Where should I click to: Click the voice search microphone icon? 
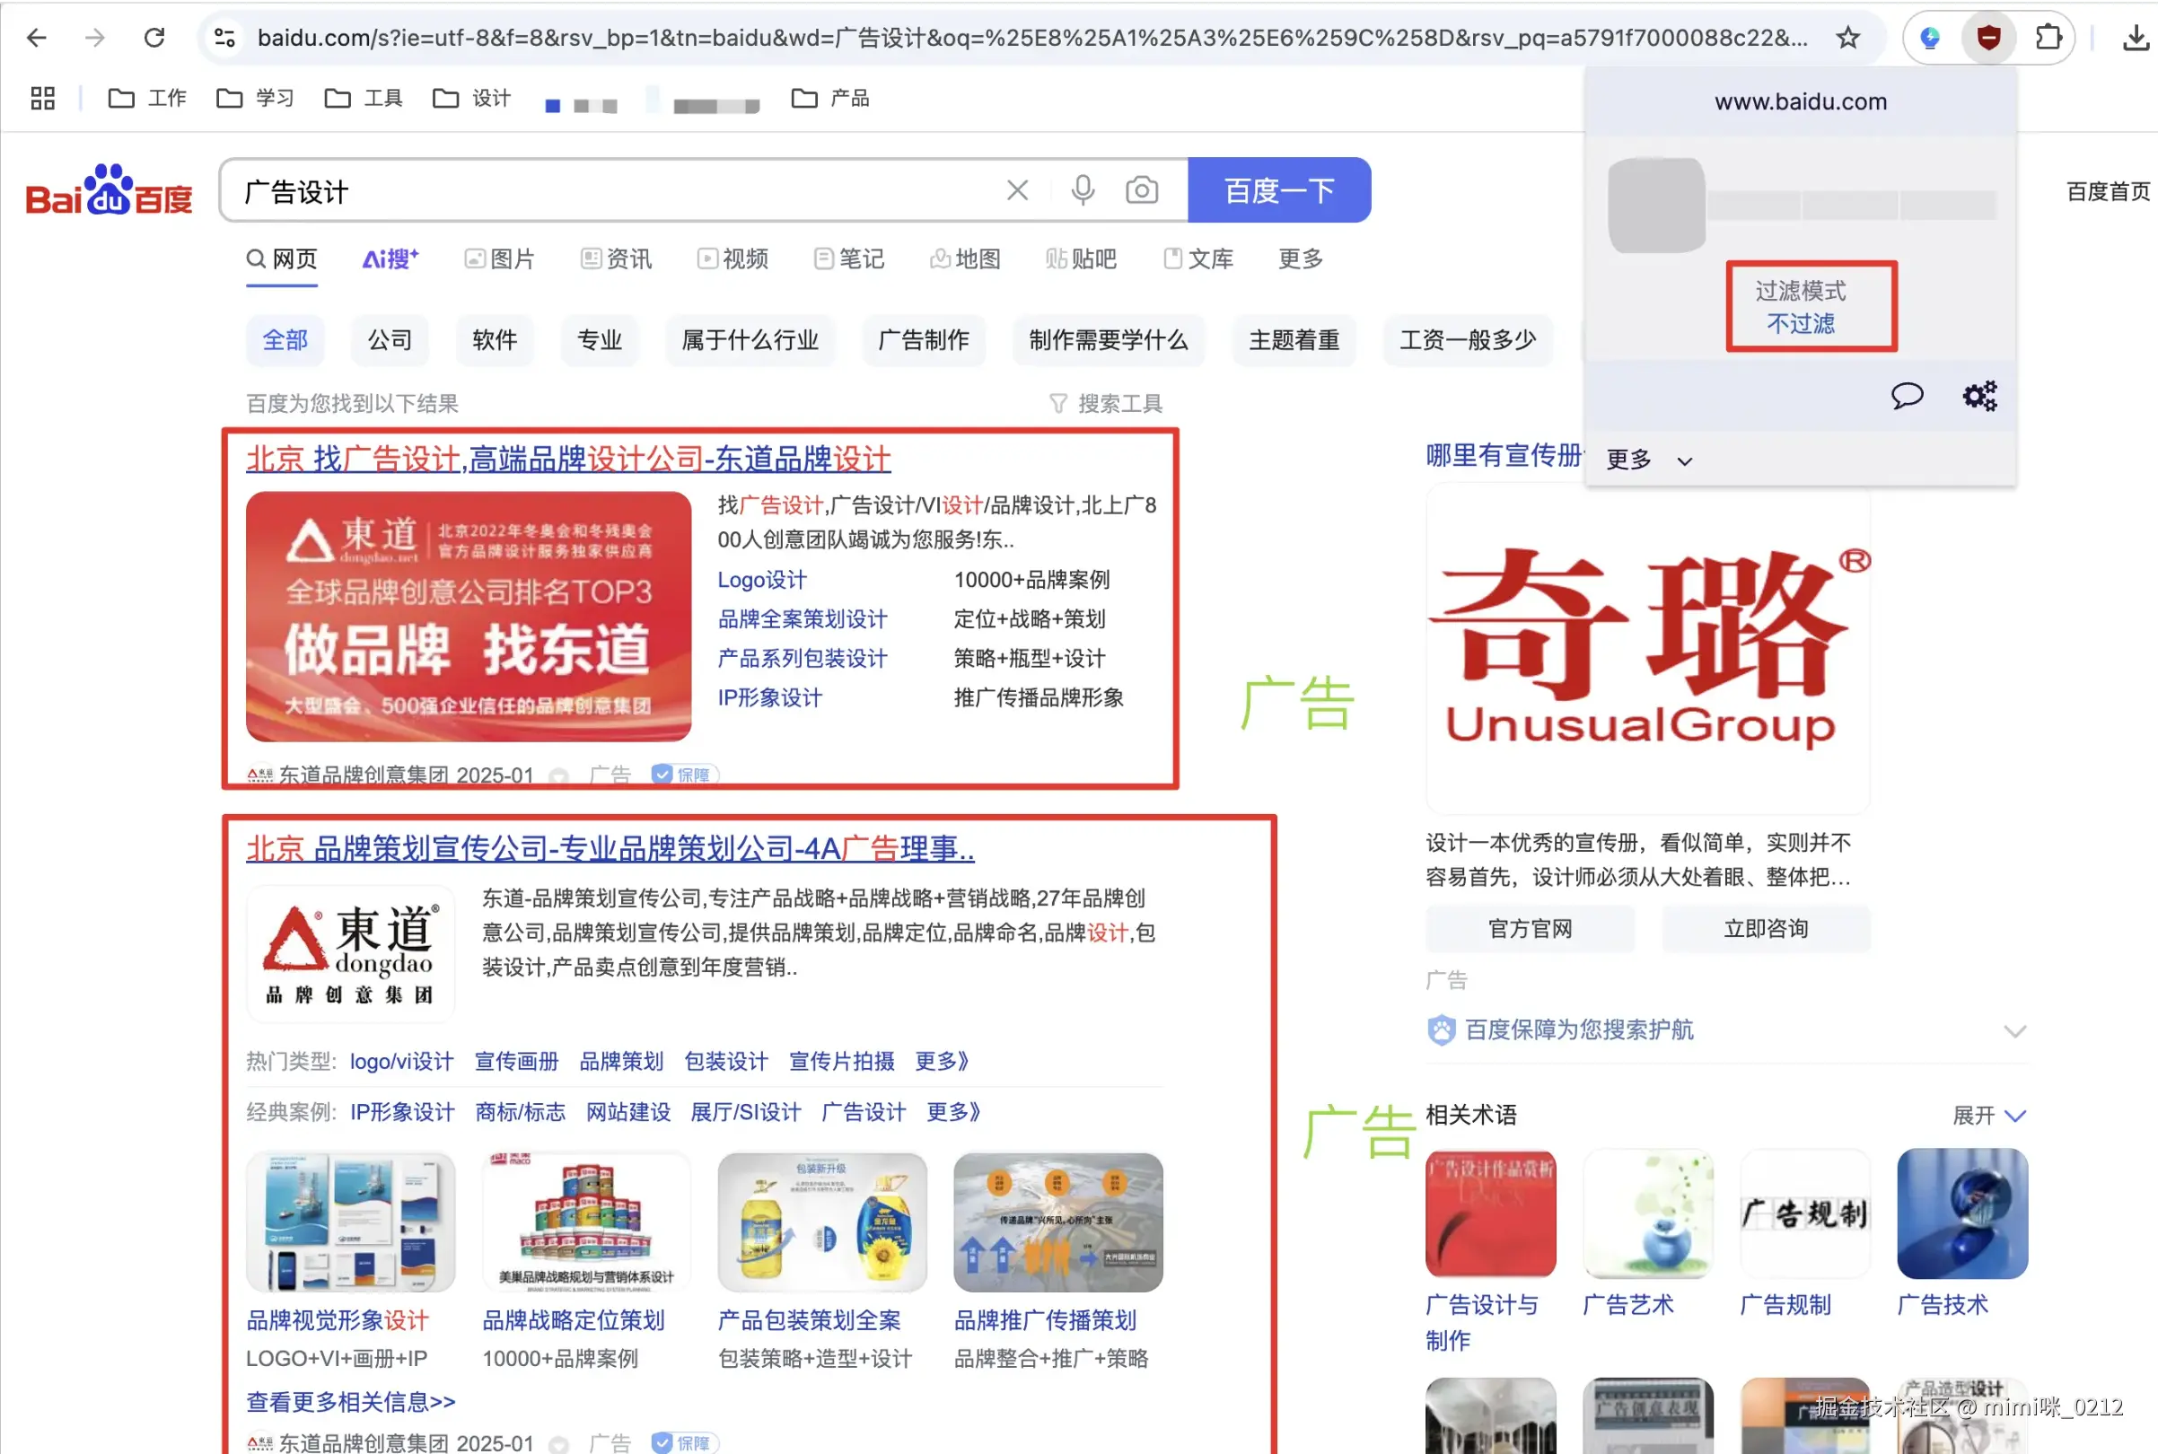[x=1083, y=191]
